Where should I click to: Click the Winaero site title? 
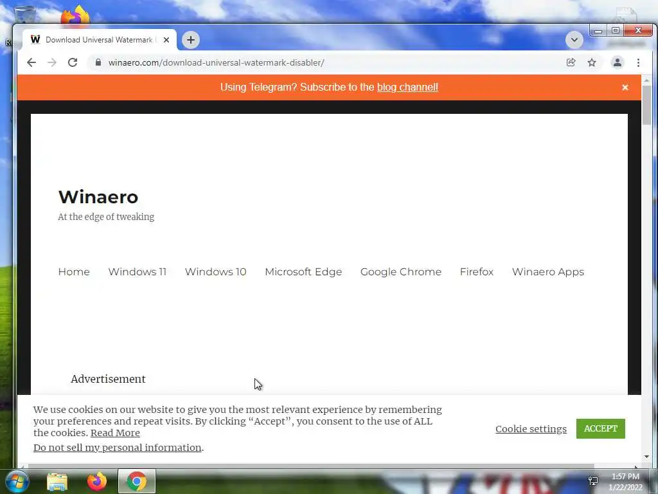[98, 197]
